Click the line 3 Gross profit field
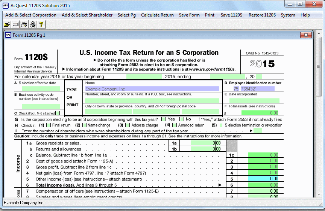 [x=263, y=167]
